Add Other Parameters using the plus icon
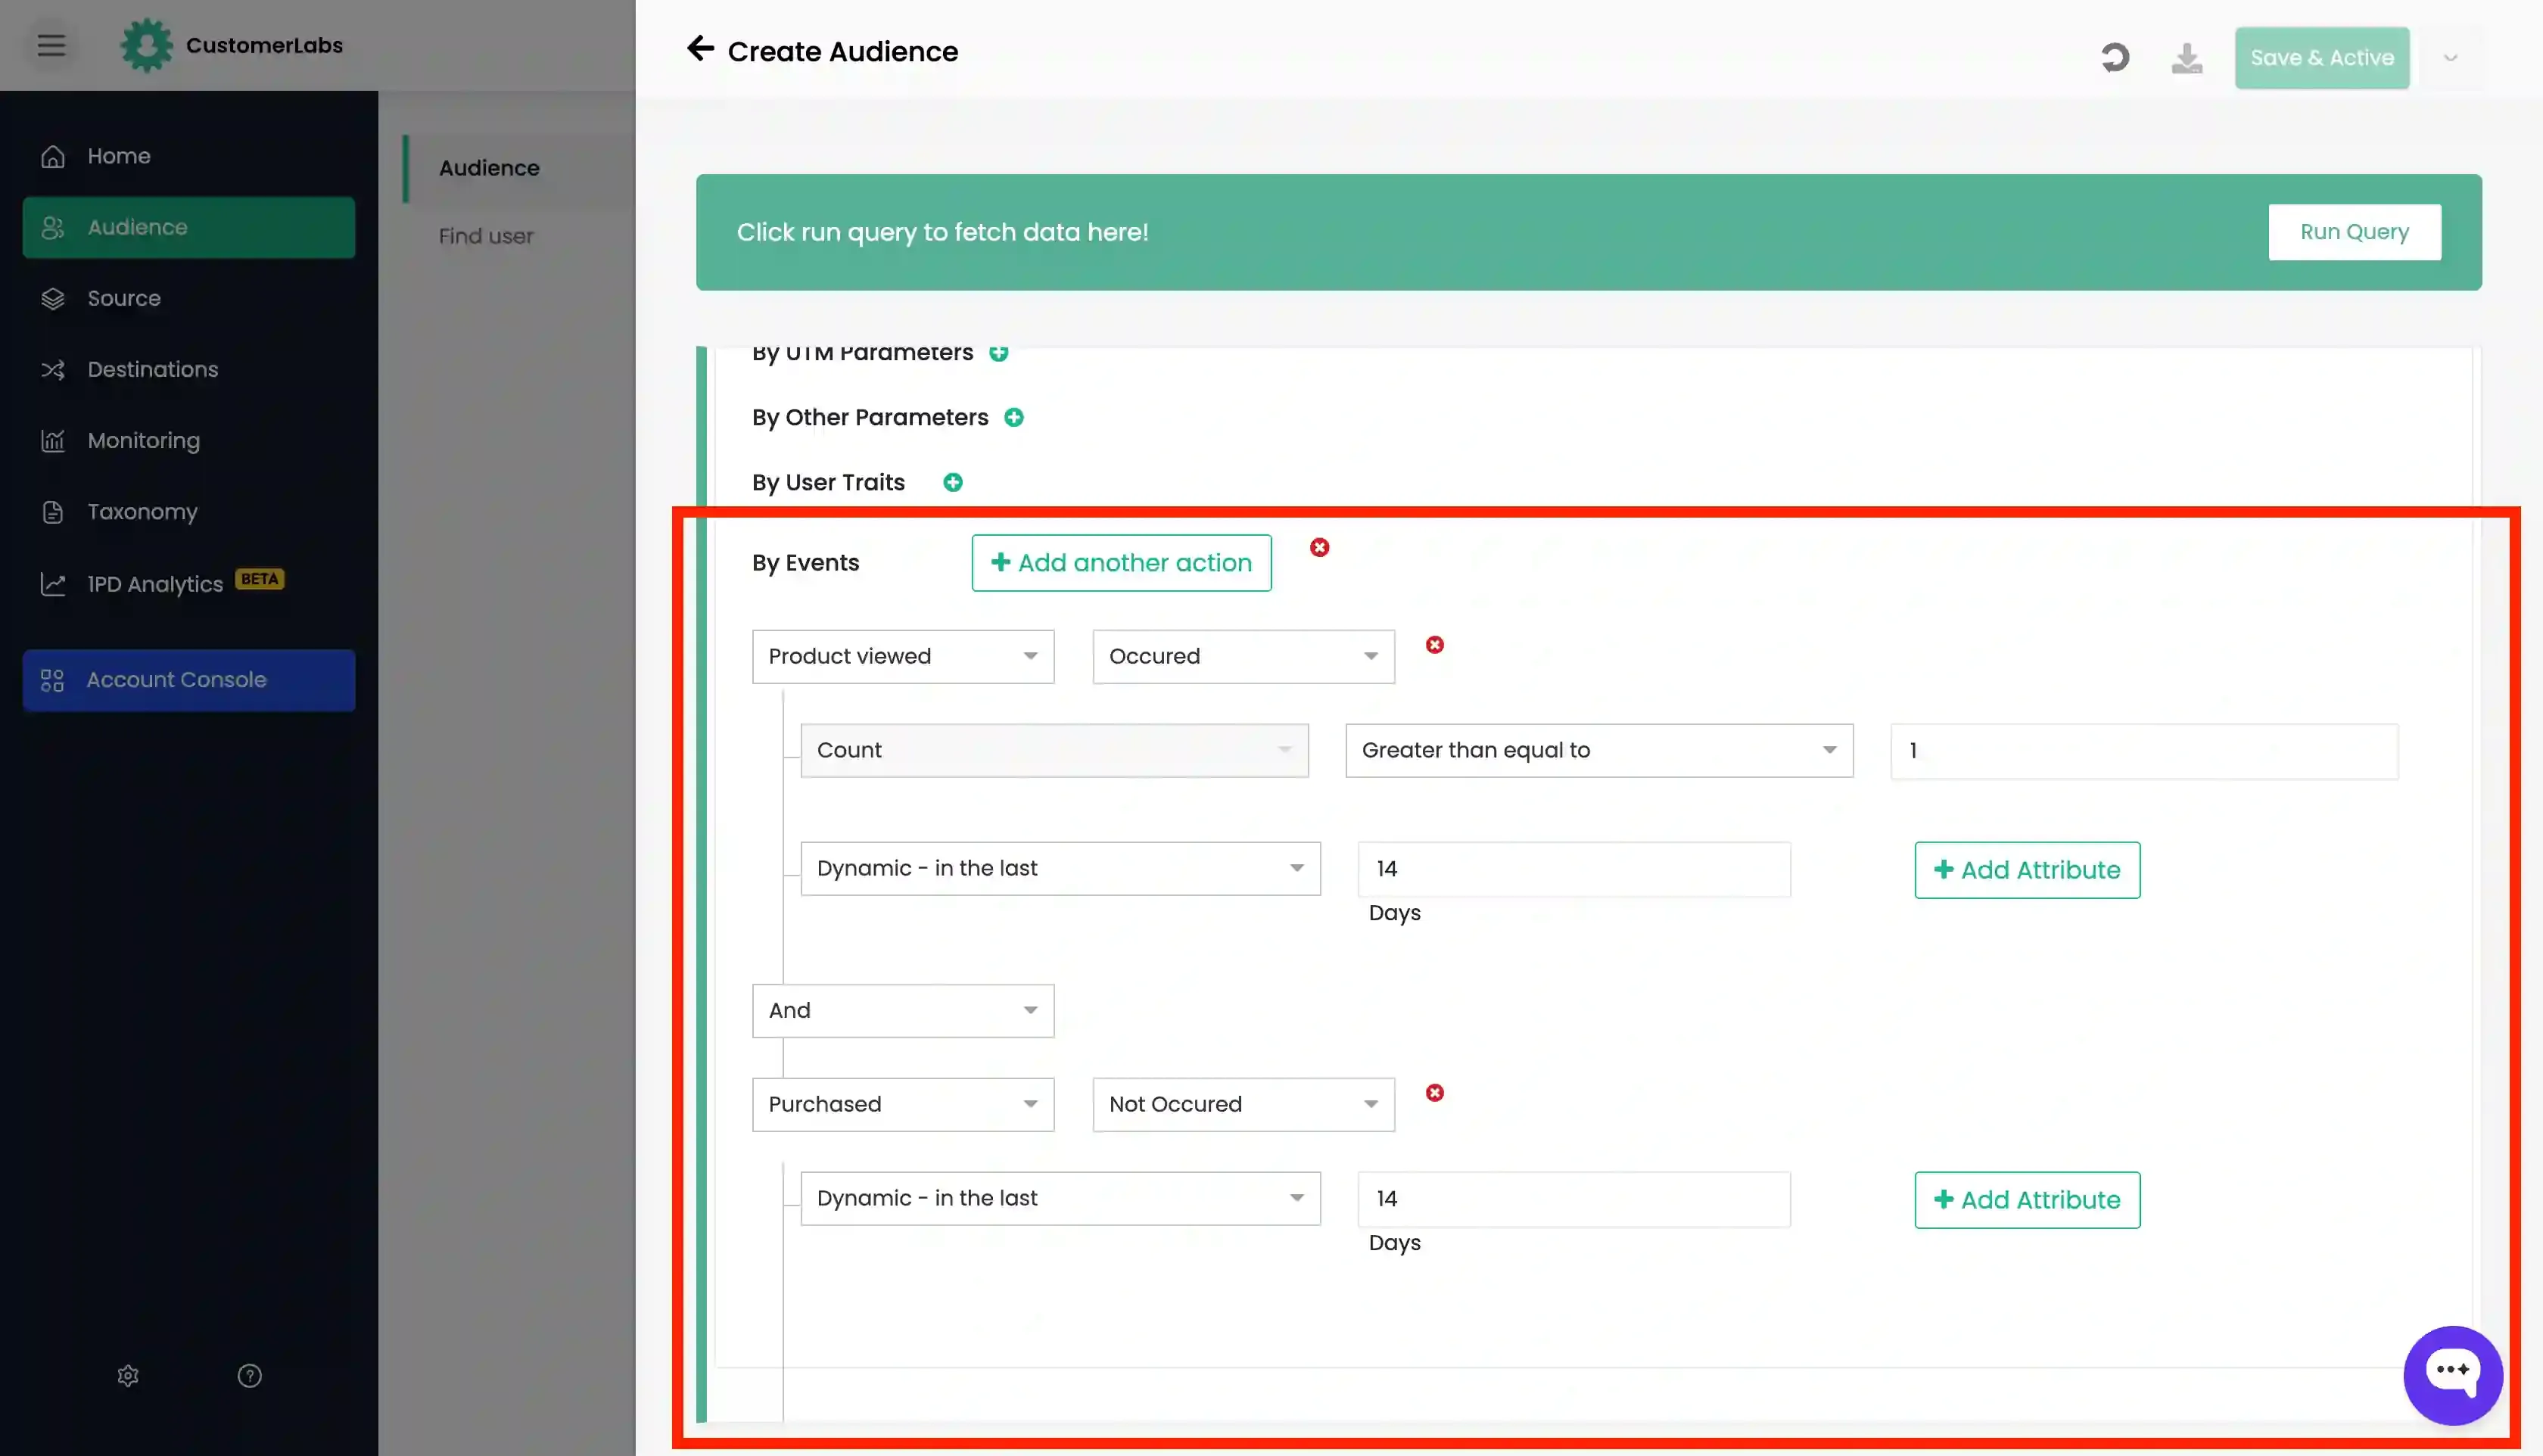 [x=1014, y=418]
